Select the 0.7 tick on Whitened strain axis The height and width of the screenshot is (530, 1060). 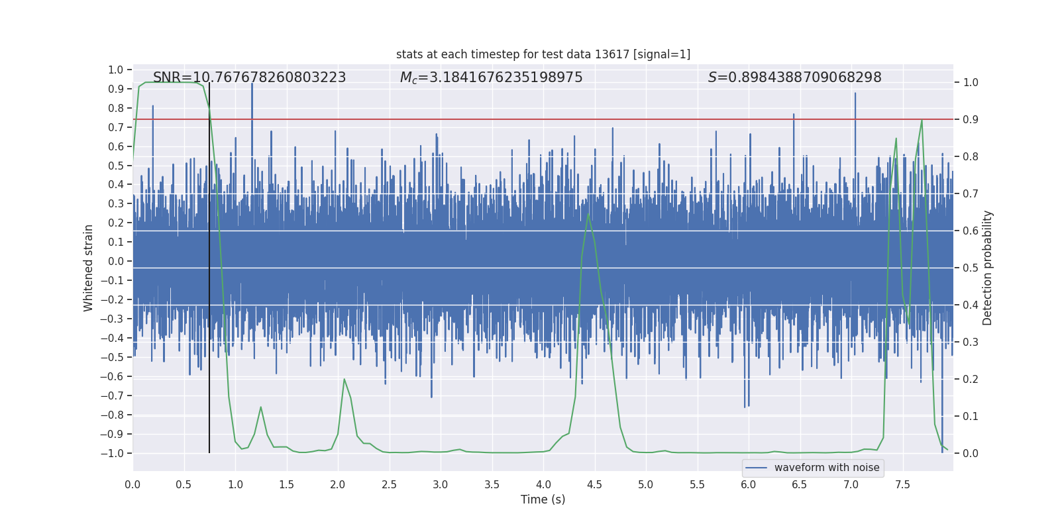coord(116,128)
